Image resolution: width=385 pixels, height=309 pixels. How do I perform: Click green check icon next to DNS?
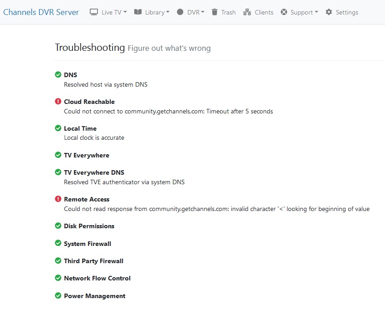click(x=58, y=75)
